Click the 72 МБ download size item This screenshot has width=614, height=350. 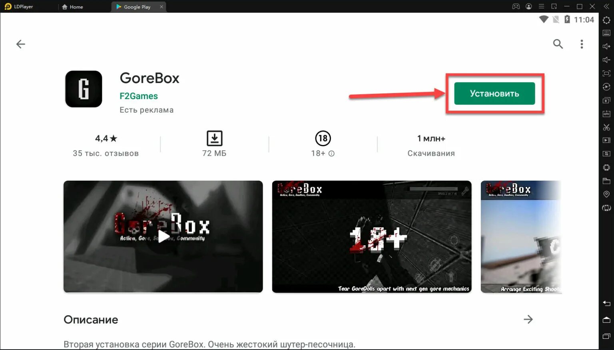coord(214,144)
